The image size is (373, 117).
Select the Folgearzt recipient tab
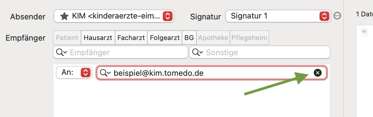[x=165, y=38]
